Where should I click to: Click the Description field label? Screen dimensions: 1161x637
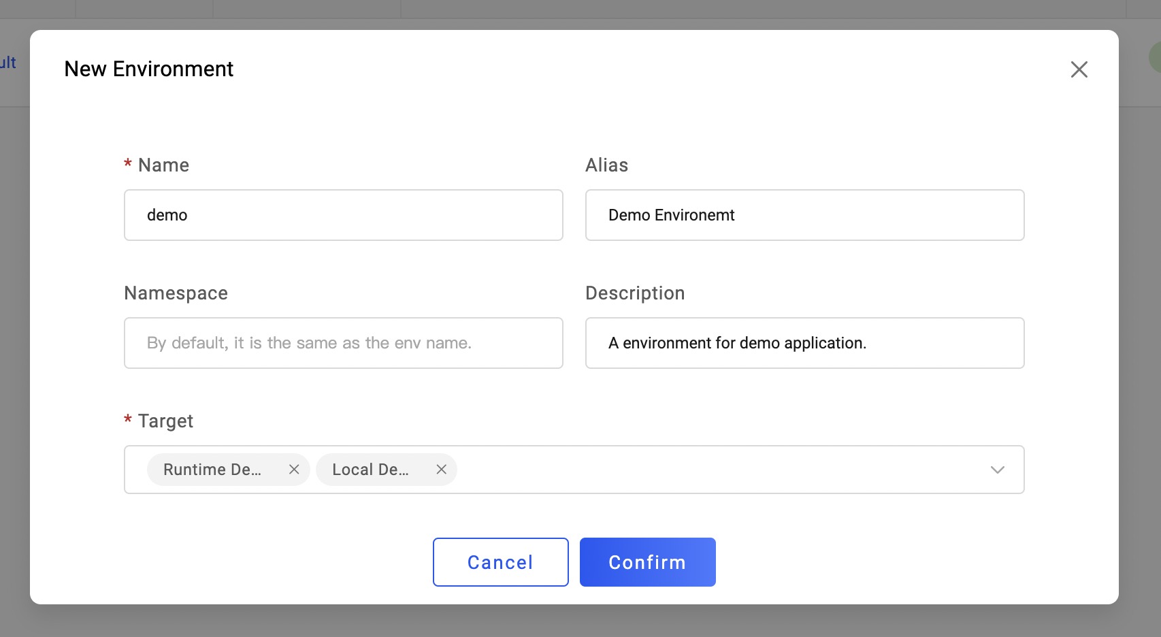pyautogui.click(x=635, y=293)
